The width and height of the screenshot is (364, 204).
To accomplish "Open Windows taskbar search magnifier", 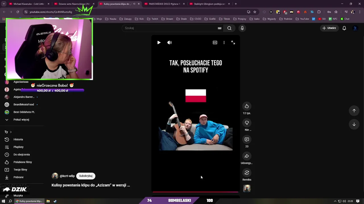I will [11, 201].
